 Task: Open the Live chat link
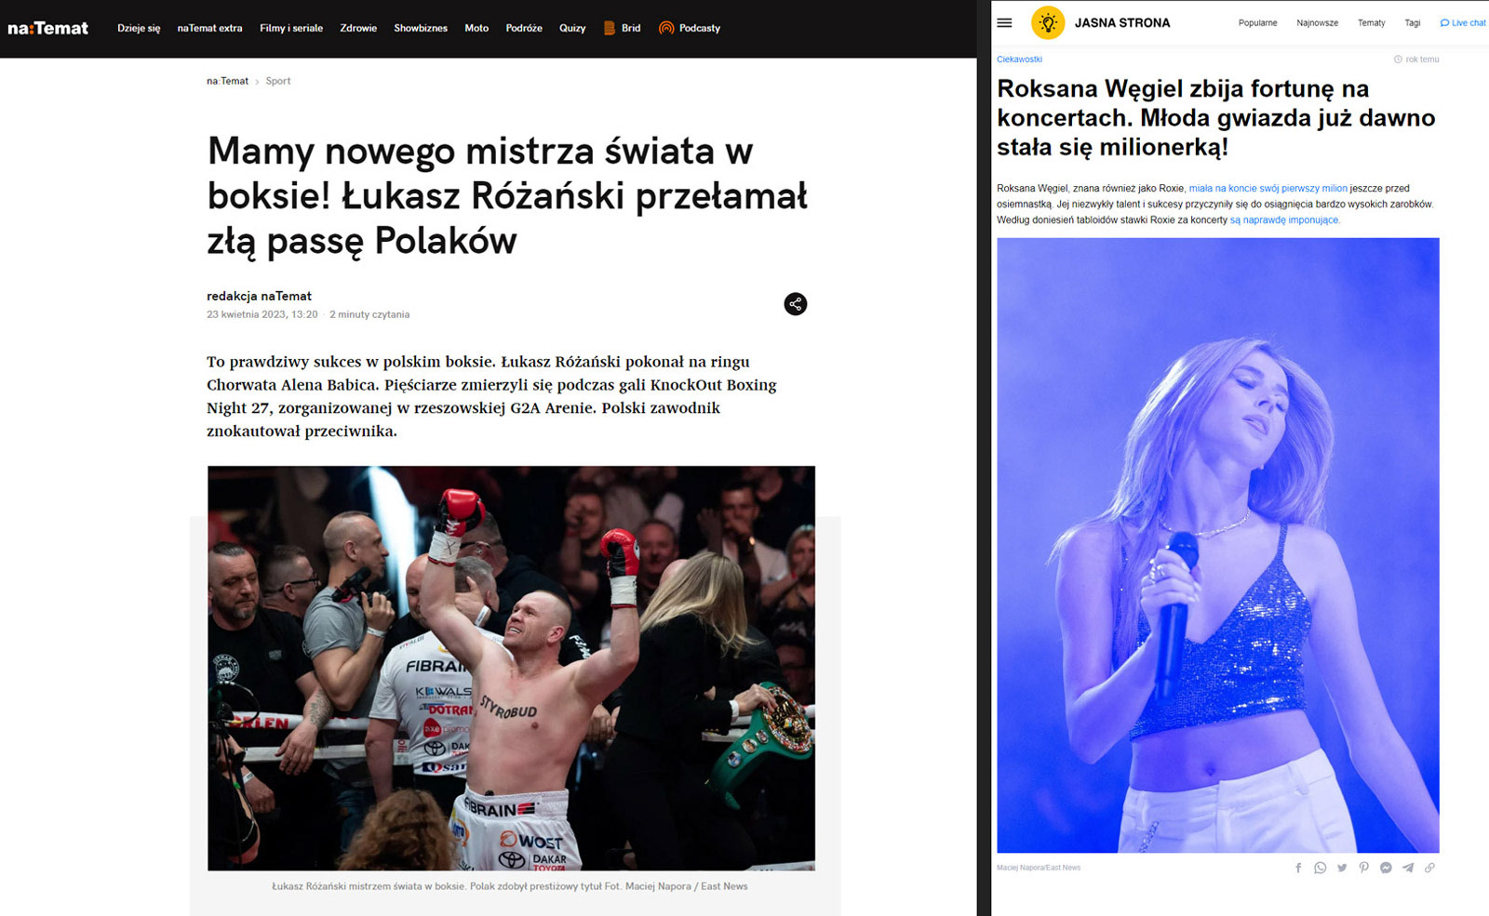(x=1463, y=23)
